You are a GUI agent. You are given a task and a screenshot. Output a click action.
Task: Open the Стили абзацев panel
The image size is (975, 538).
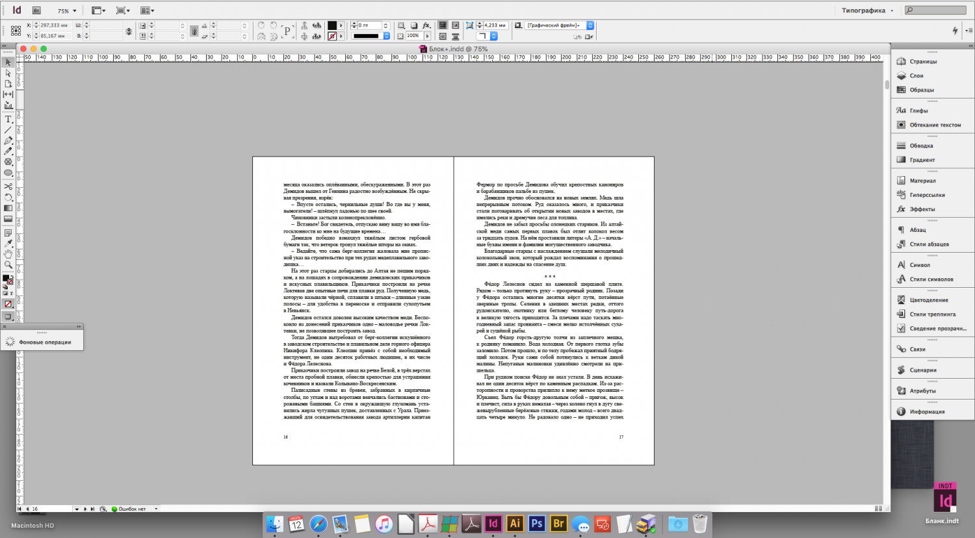tap(929, 244)
